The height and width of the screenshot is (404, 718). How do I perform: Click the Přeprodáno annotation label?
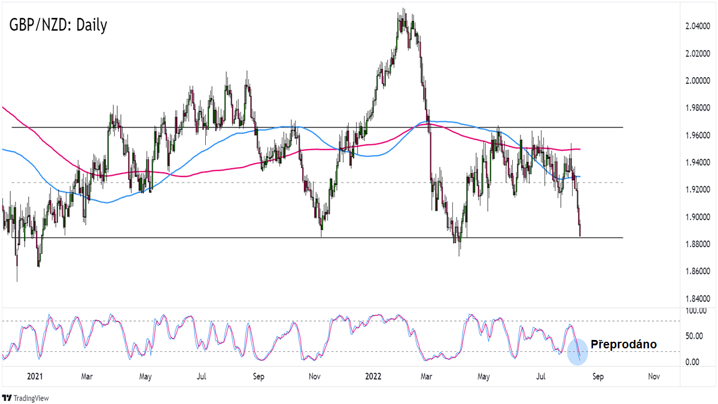(x=623, y=345)
